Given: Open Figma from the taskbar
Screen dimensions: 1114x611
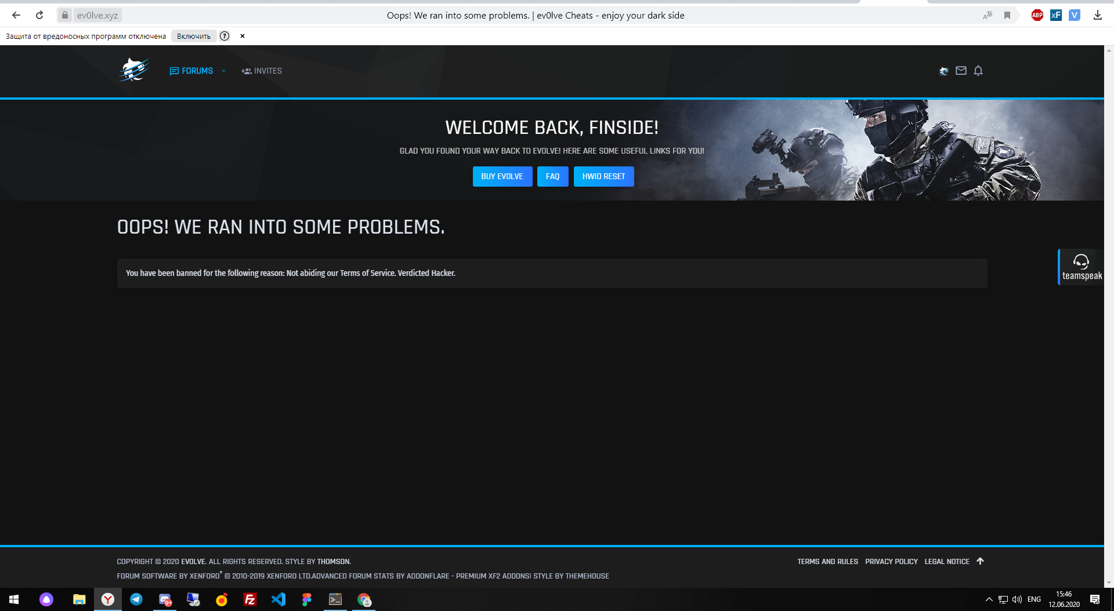Looking at the screenshot, I should 307,599.
